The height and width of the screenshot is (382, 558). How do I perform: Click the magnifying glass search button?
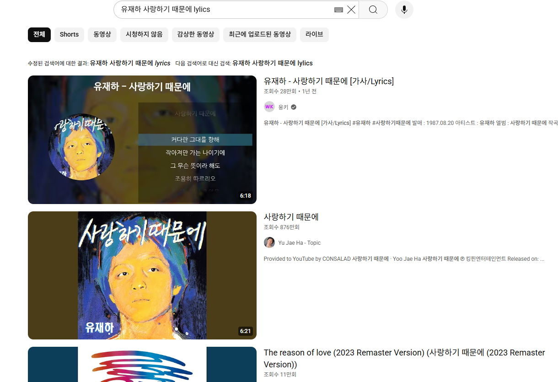[373, 10]
